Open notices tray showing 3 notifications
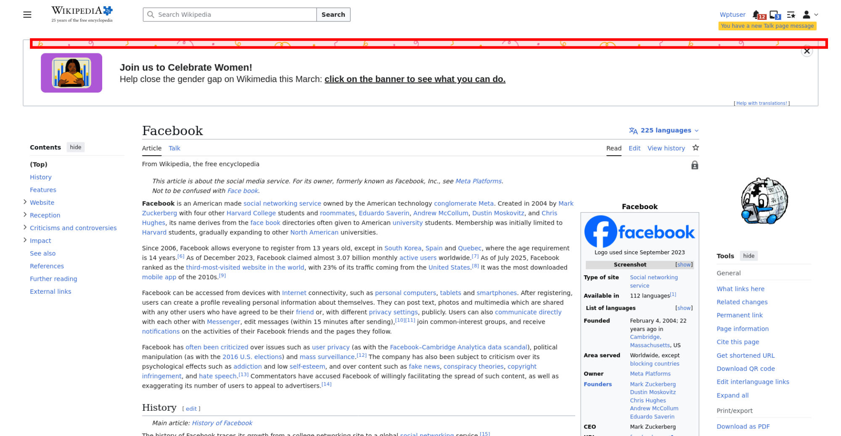The height and width of the screenshot is (436, 841). click(x=774, y=15)
